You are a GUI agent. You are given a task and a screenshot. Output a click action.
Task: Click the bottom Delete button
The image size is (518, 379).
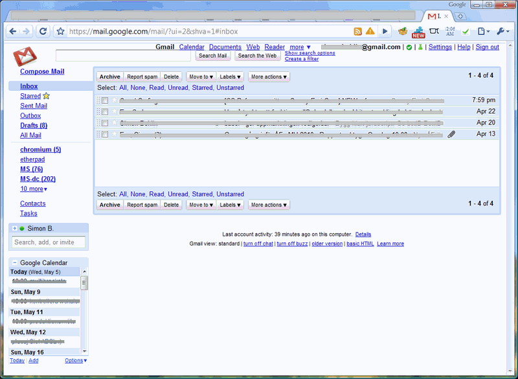point(171,205)
